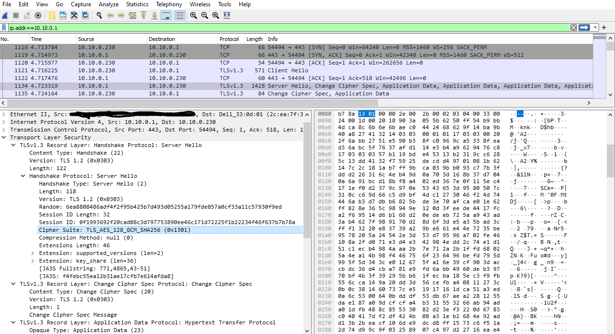Apply the display filter with the arrow button
Viewport: 615px width, 334px height.
[583, 27]
